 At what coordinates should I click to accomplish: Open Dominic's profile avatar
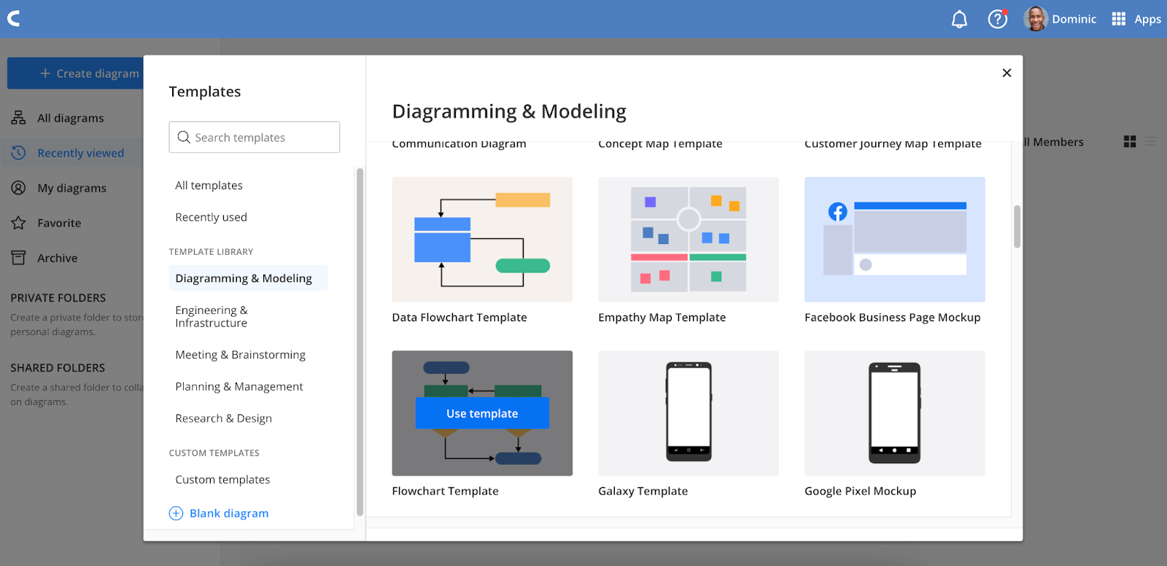pyautogui.click(x=1035, y=19)
